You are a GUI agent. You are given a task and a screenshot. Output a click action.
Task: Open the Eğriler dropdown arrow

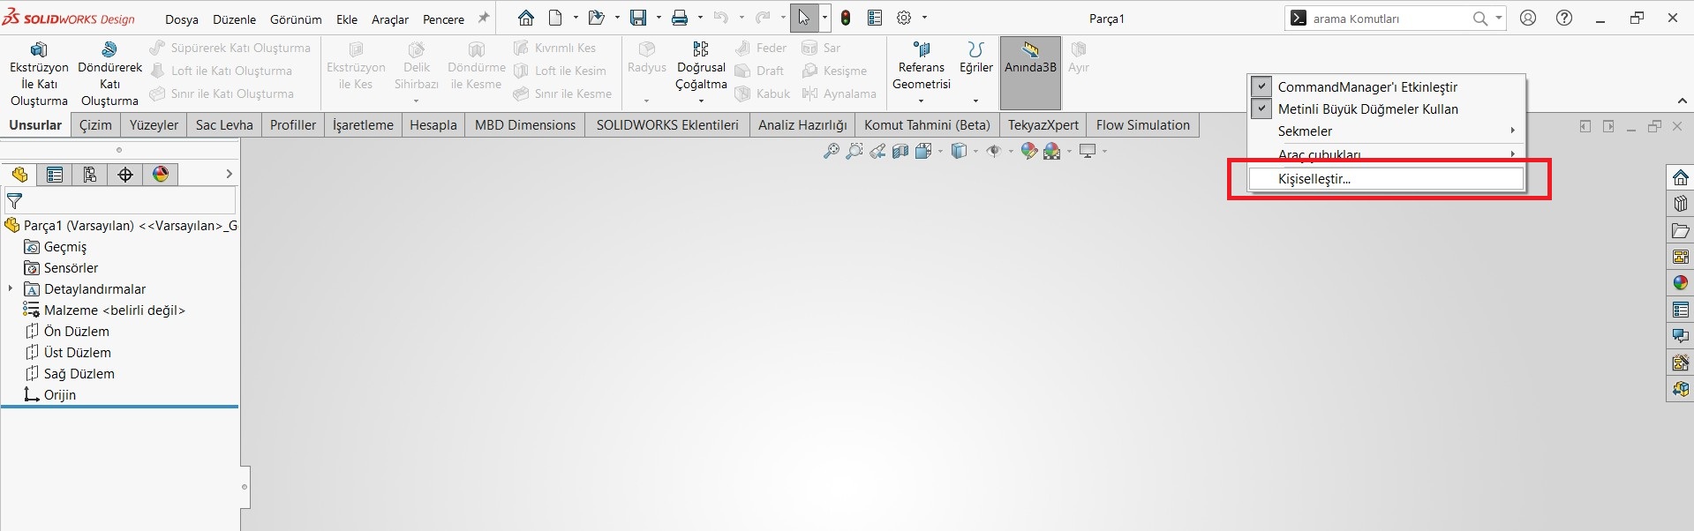[x=975, y=101]
